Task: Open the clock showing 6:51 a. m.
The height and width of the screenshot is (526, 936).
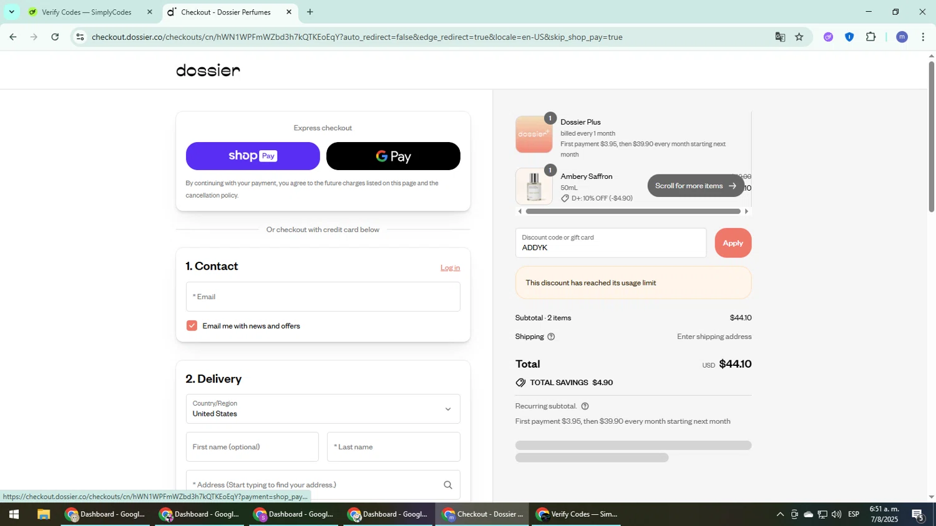Action: pos(884,514)
